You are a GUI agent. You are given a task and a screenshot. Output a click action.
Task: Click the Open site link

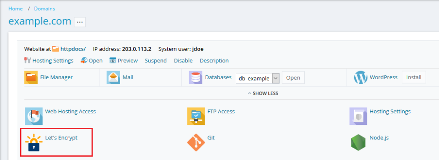96,61
